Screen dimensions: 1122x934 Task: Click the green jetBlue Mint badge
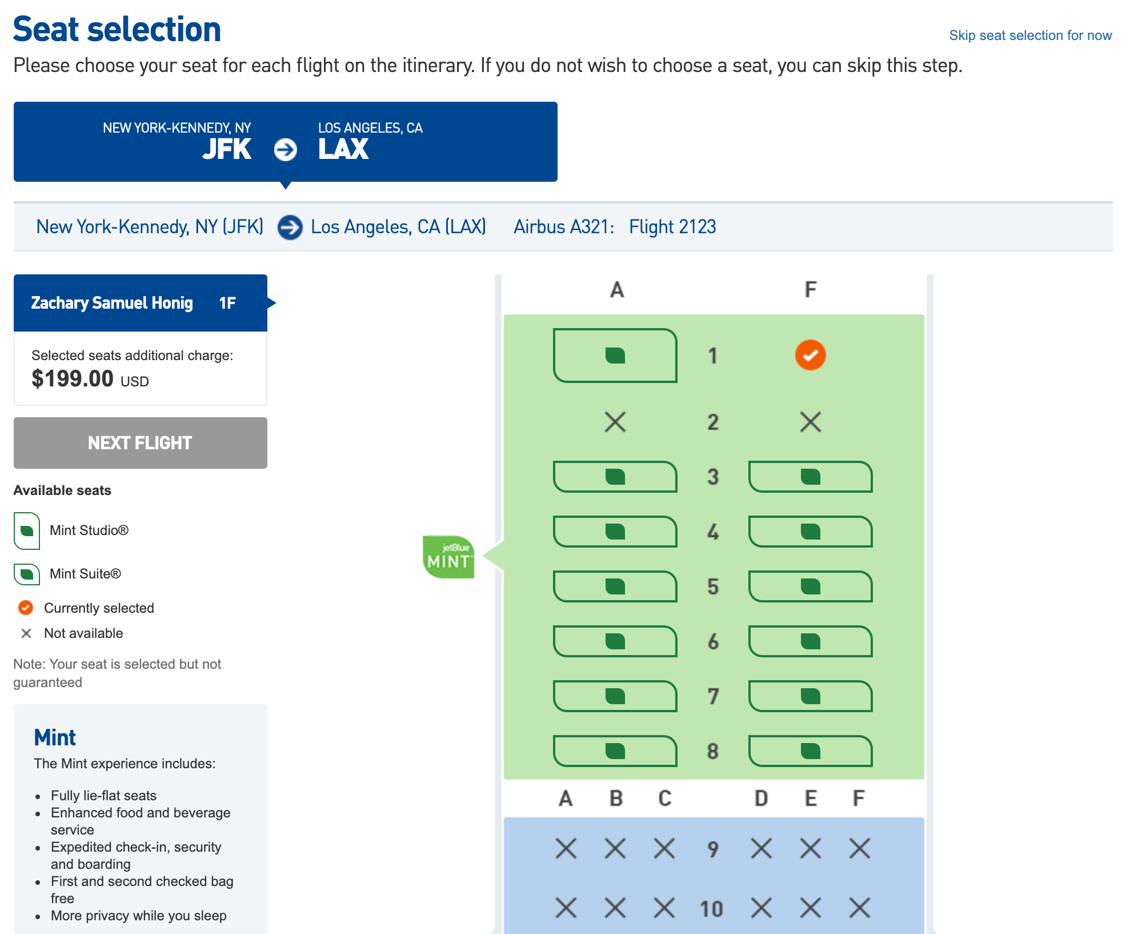tap(448, 557)
